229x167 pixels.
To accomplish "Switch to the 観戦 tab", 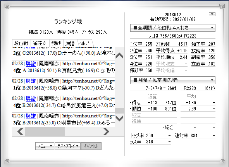I will (56, 43).
